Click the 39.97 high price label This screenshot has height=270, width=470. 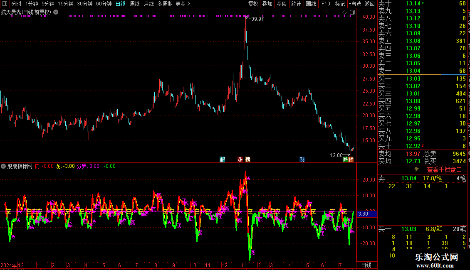pyautogui.click(x=257, y=19)
